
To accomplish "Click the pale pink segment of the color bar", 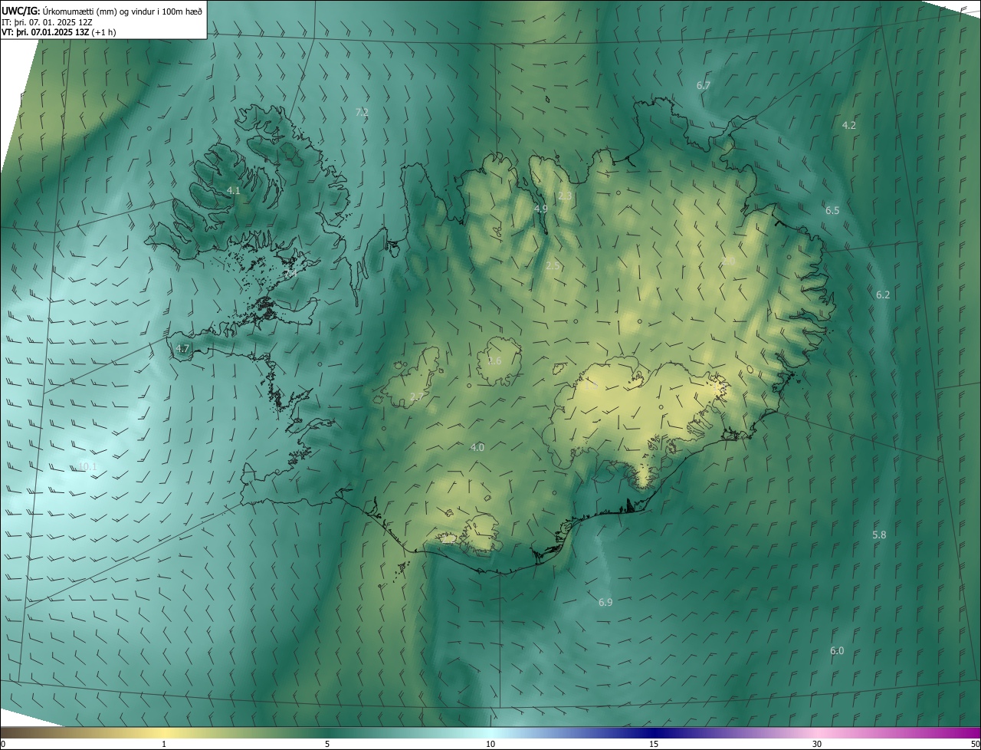I will (817, 732).
